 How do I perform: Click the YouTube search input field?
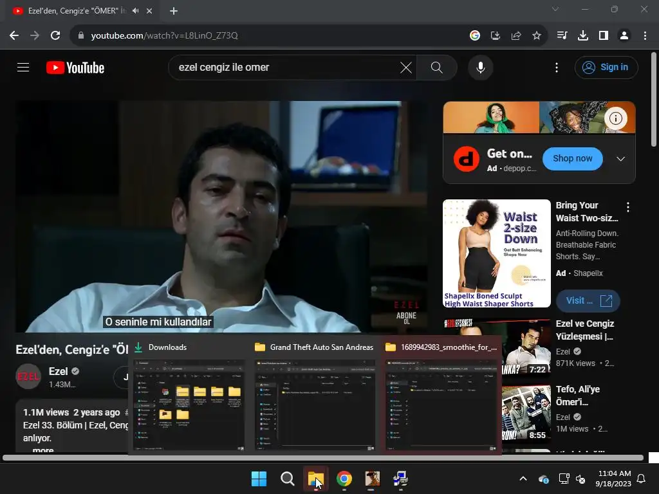tap(283, 68)
